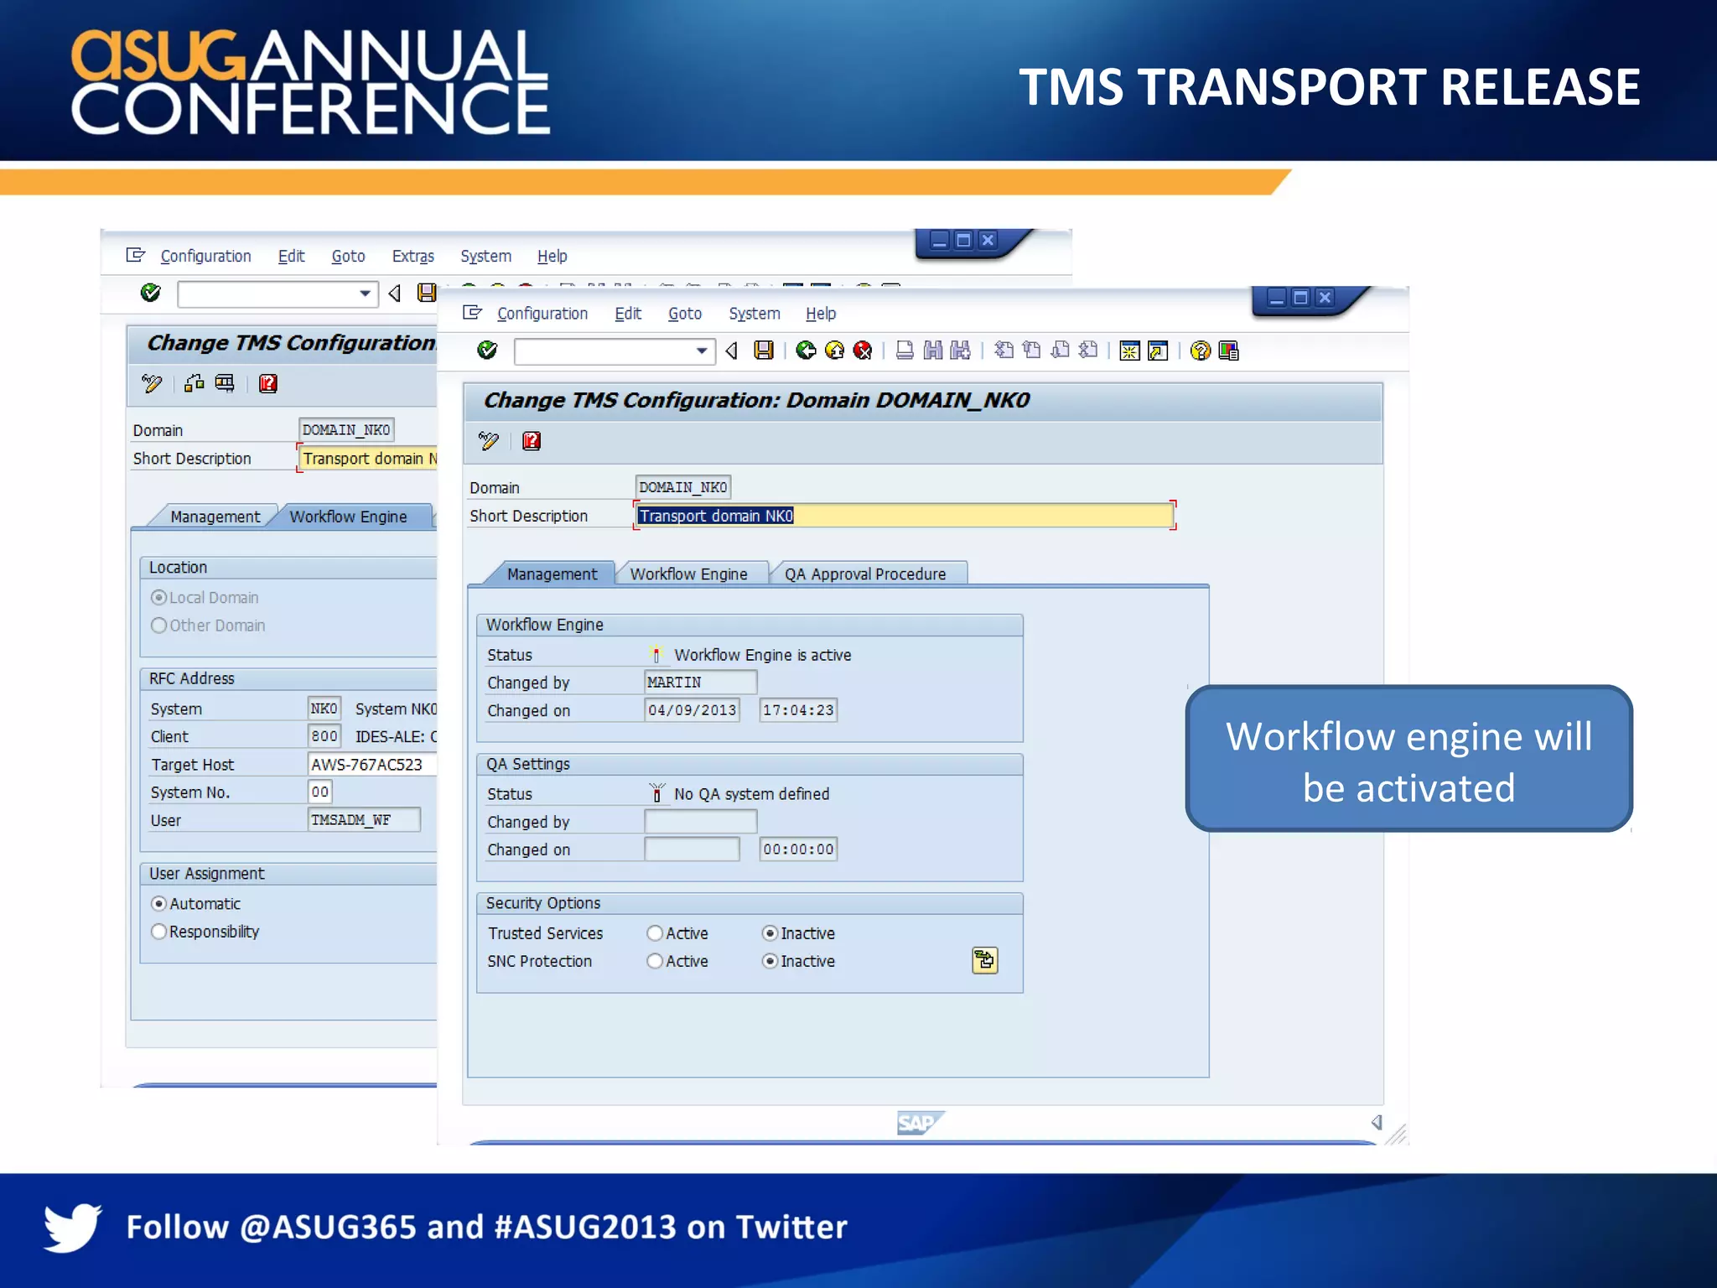Click the back window menu icon
The width and height of the screenshot is (1717, 1288).
136,255
